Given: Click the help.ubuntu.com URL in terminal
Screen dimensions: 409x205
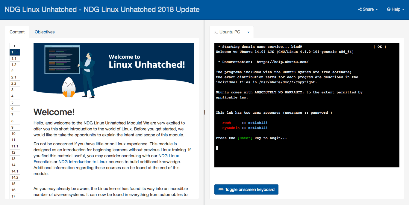Looking at the screenshot, I should click(x=283, y=62).
